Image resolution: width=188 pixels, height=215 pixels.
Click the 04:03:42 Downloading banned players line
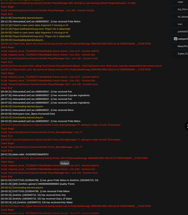coord(22,117)
